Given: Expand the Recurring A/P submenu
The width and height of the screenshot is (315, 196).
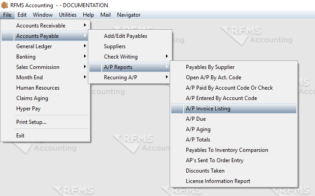Looking at the screenshot, I should [130, 77].
